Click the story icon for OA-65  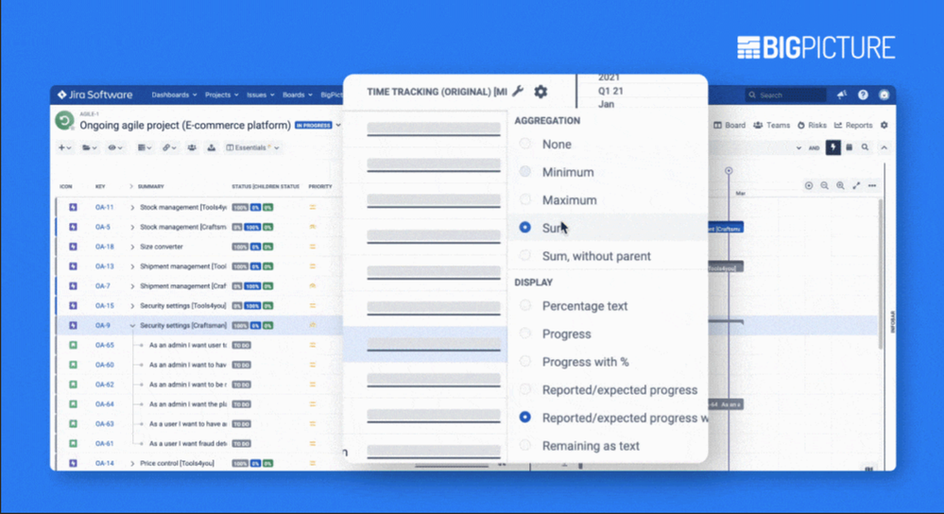click(x=73, y=345)
